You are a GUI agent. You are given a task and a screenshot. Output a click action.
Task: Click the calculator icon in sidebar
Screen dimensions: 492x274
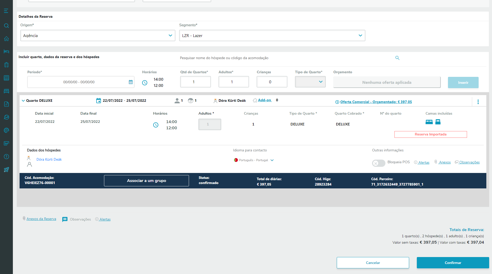(6, 78)
